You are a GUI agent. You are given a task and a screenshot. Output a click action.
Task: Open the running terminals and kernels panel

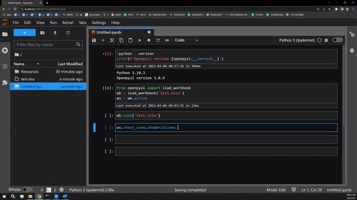pyautogui.click(x=5, y=51)
